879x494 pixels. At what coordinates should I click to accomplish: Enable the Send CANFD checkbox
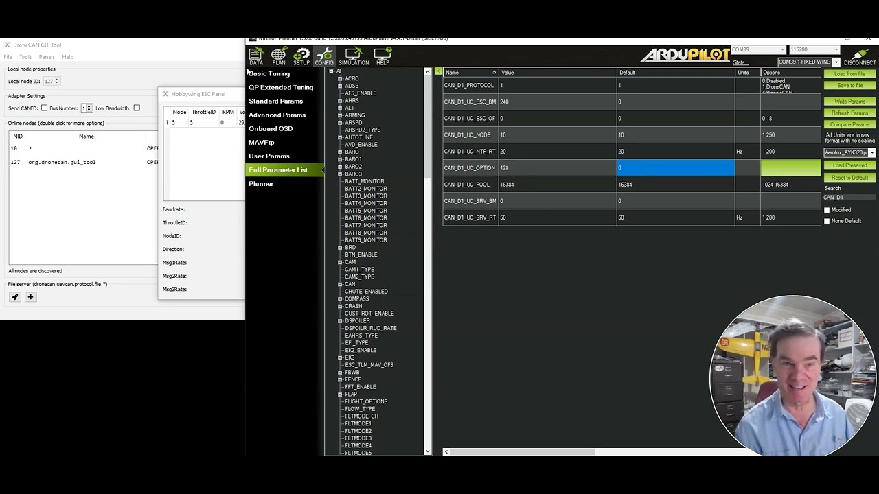(x=45, y=108)
